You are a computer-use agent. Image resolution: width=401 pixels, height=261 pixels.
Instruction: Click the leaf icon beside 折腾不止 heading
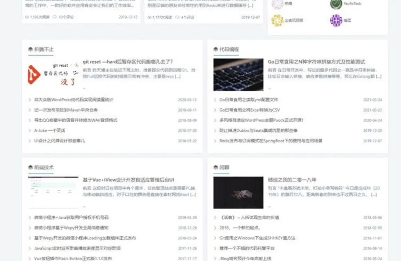31,50
